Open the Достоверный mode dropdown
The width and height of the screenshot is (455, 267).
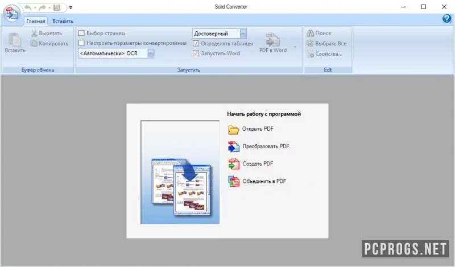click(x=243, y=34)
